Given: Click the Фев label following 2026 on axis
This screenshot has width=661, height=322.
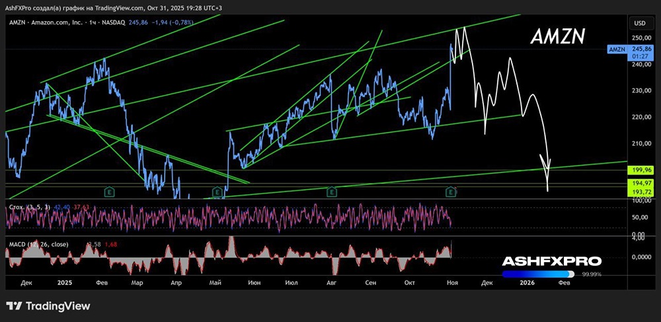Looking at the screenshot, I should coord(564,283).
